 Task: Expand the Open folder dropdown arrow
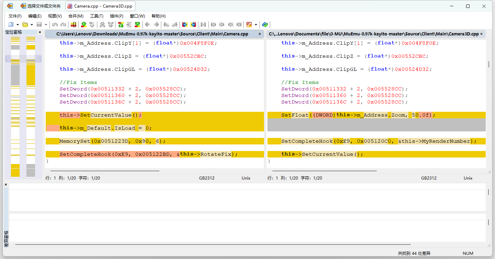coord(32,25)
